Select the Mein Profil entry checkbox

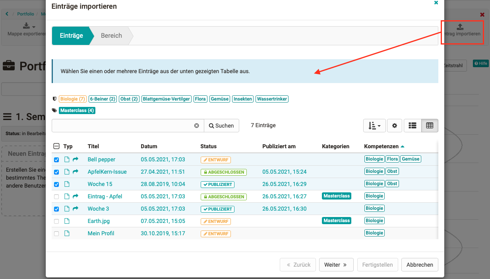coord(56,234)
